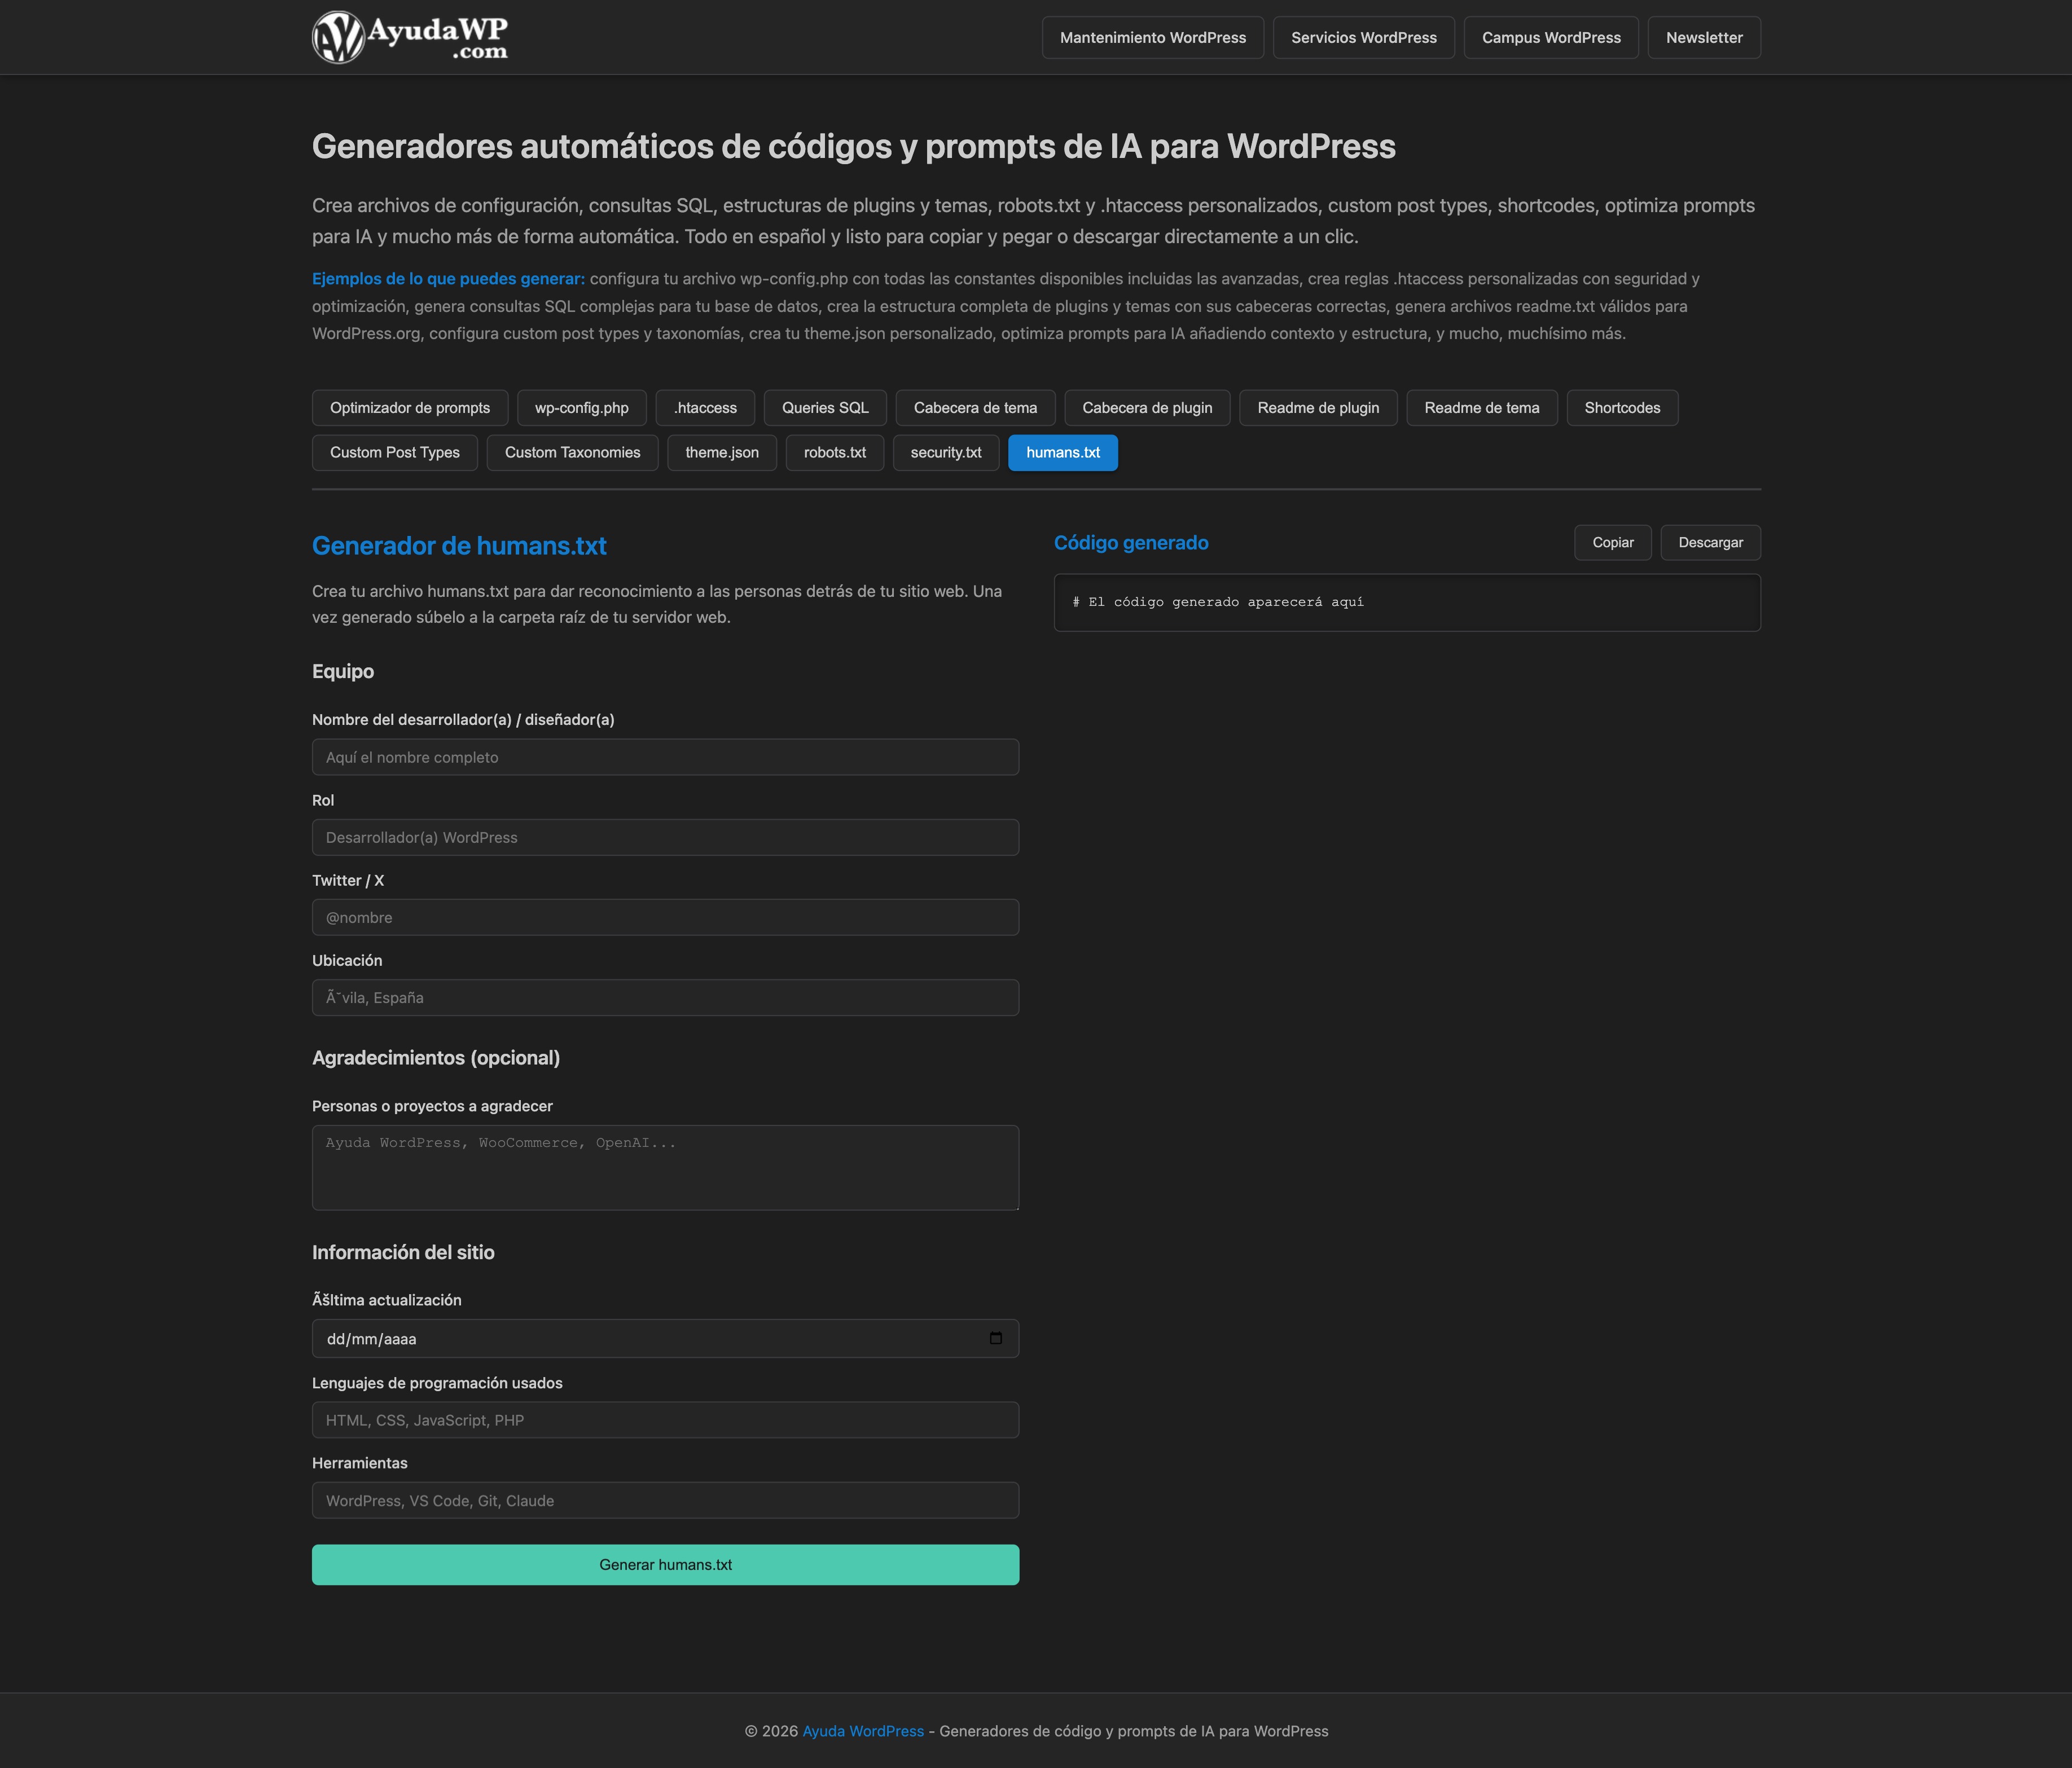Click the Twitter / X handle field
This screenshot has width=2072, height=1768.
click(665, 917)
